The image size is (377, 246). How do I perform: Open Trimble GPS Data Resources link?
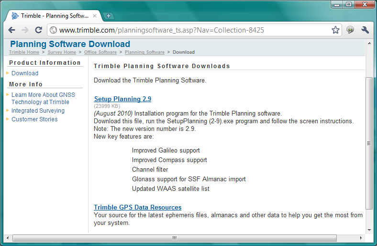(x=137, y=207)
